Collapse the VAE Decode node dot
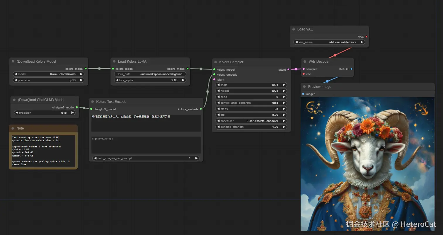Image resolution: width=443 pixels, height=235 pixels. (x=305, y=62)
